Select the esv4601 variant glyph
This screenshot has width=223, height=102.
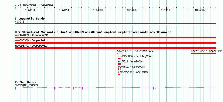pyautogui.click(x=119, y=69)
